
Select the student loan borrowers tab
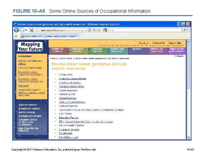click(118, 51)
